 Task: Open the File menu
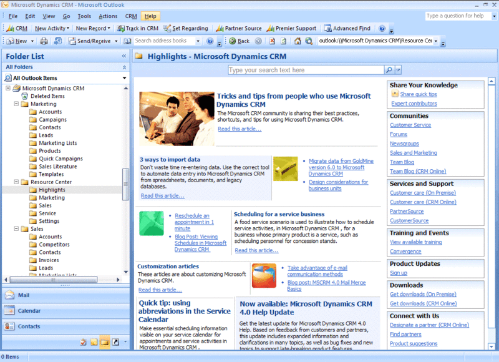point(13,16)
